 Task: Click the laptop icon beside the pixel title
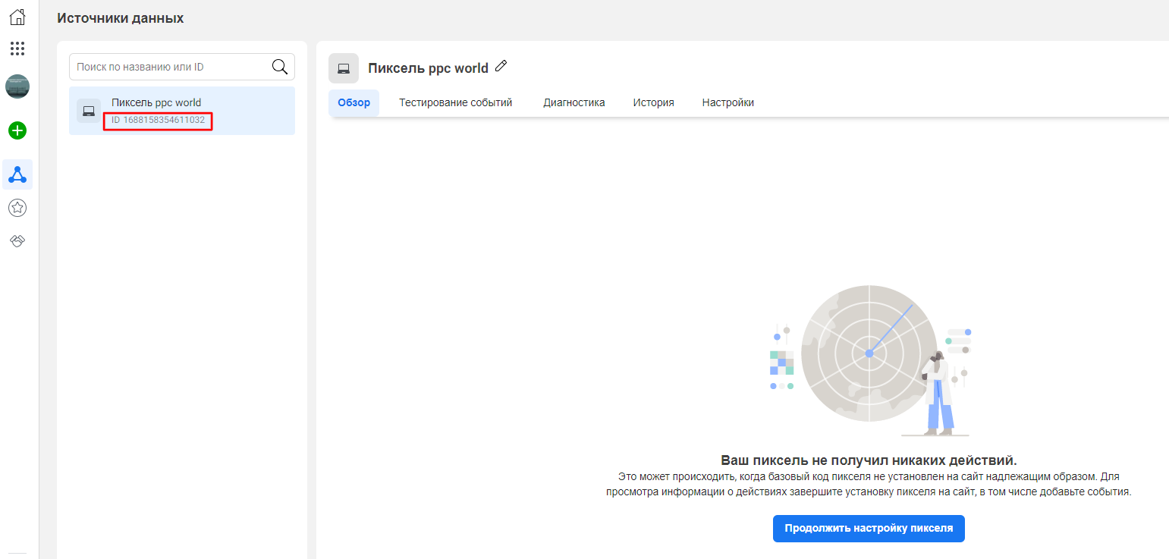tap(344, 68)
